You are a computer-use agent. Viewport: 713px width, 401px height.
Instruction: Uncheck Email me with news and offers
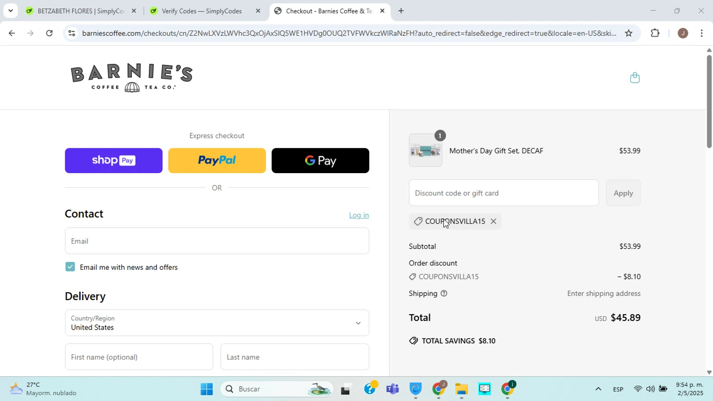click(70, 267)
